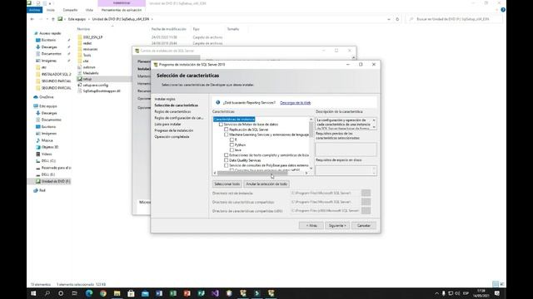Image resolution: width=533 pixels, height=299 pixels.
Task: Open Explorer help icon
Action: pos(503,10)
